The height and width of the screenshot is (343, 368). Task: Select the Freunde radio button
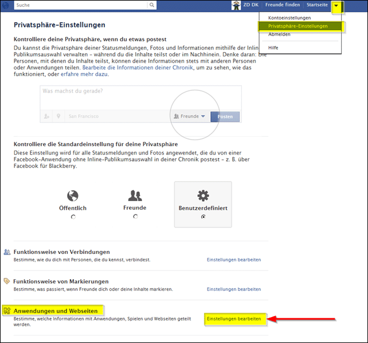[135, 217]
